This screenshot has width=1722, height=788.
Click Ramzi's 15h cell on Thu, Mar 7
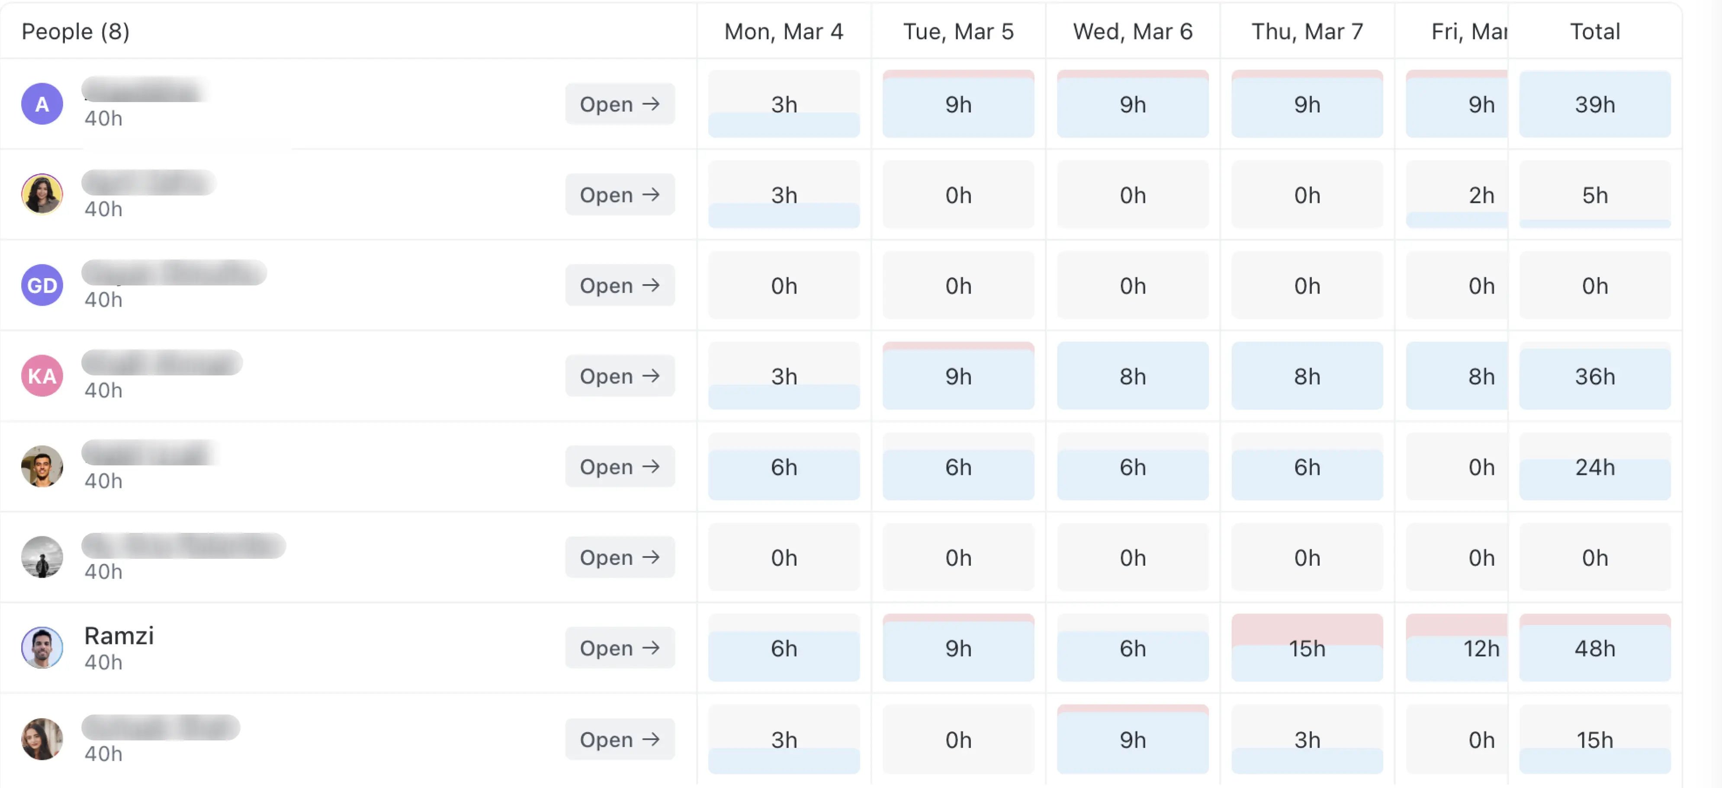click(1307, 647)
